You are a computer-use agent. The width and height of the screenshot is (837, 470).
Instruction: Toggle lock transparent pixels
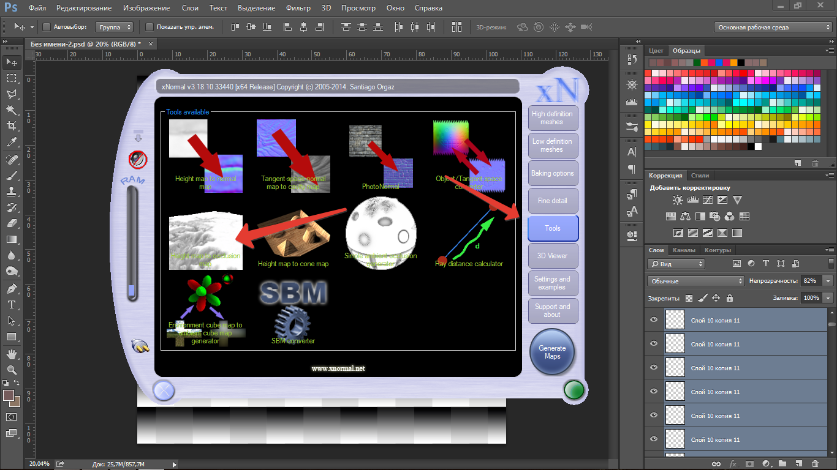point(689,298)
